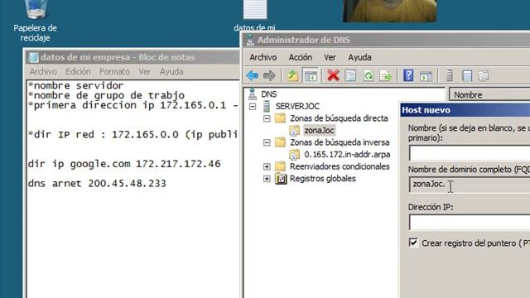Select 0.165.172.in-addr.arpa reverse zone

point(347,155)
